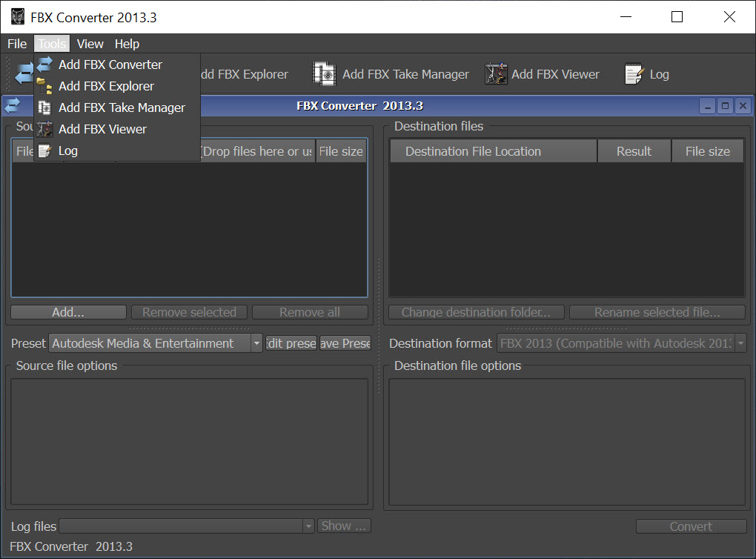Close the inner FBX Converter sub-window

743,106
